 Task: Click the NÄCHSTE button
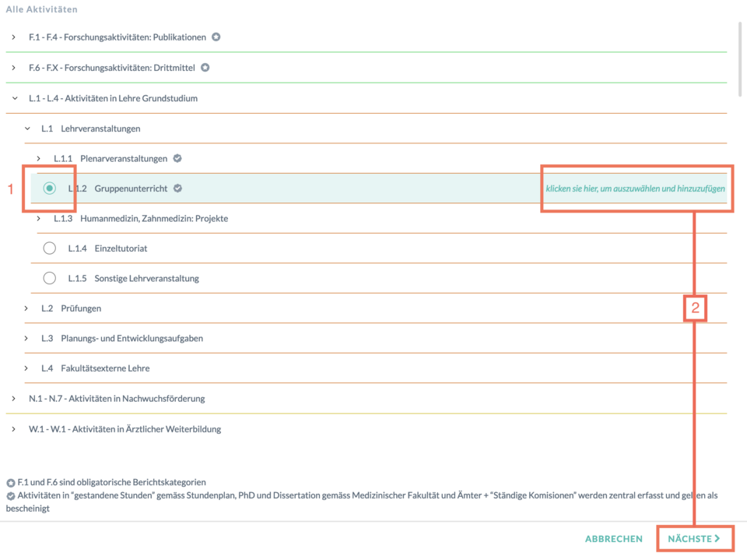[694, 539]
